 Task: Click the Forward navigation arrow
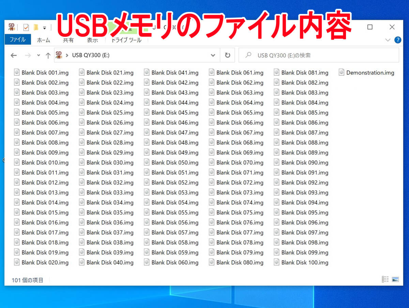tap(28, 55)
